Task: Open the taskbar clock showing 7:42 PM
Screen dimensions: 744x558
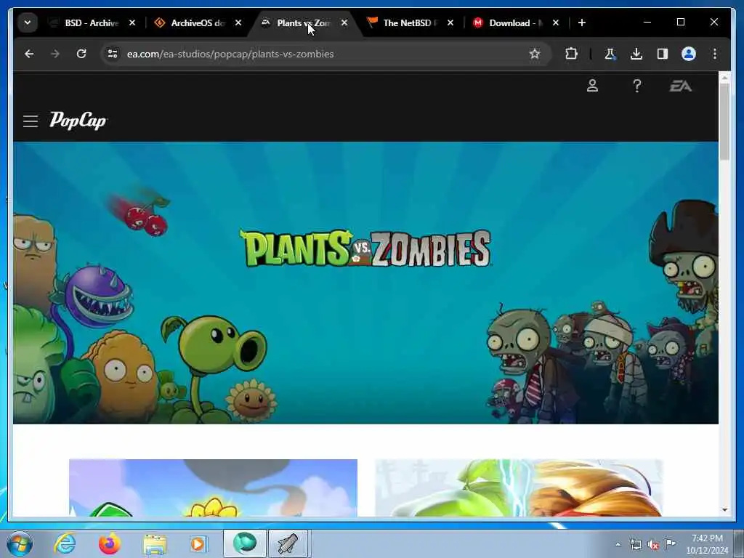Action: click(707, 544)
